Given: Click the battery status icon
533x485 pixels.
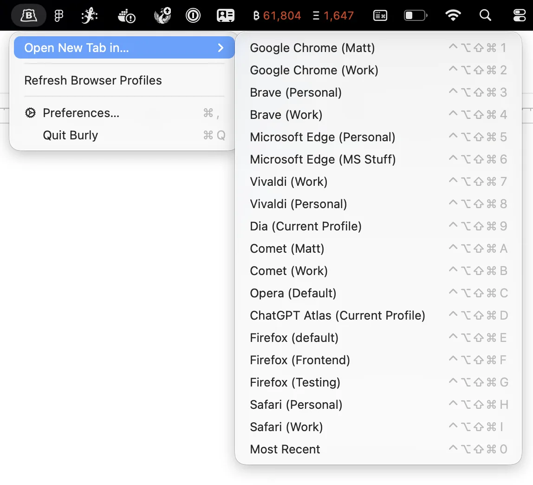Looking at the screenshot, I should pyautogui.click(x=416, y=15).
